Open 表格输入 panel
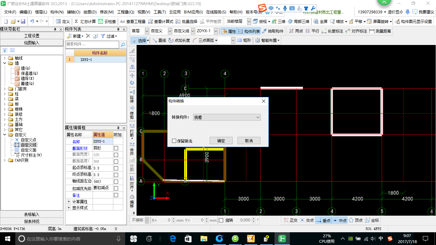The width and height of the screenshot is (436, 245). coord(32,214)
